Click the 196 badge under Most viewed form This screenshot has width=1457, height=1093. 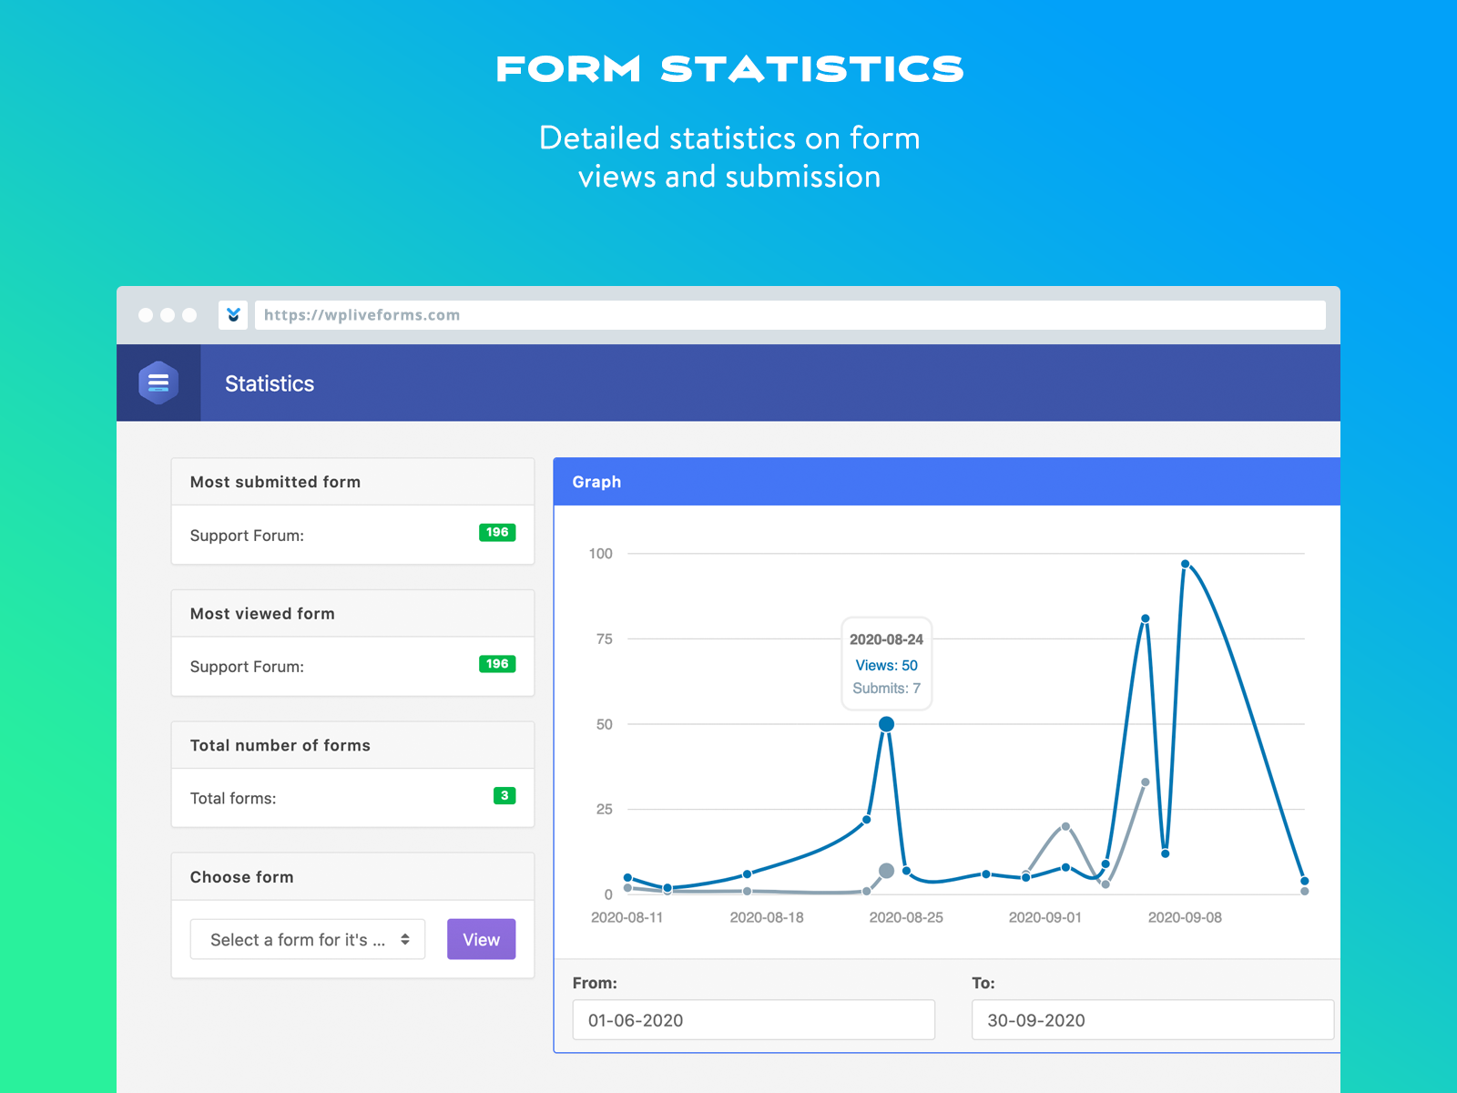(497, 664)
